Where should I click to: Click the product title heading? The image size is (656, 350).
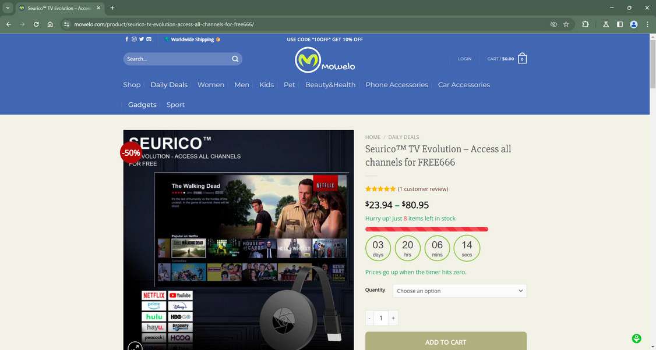[x=438, y=155]
